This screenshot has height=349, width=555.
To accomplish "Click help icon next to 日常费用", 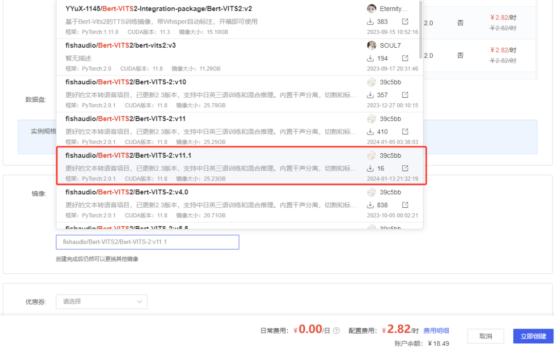I will point(336,330).
